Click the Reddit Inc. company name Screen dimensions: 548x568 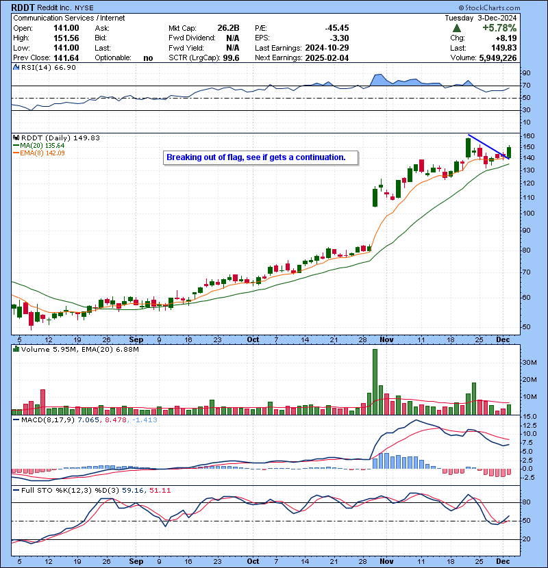pyautogui.click(x=55, y=8)
